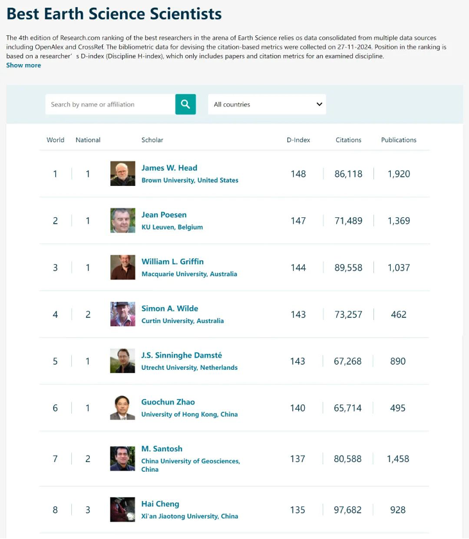Click M. Santosh's profile photo

123,459
